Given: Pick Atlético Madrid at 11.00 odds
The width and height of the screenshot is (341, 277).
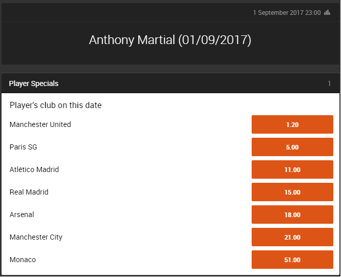Looking at the screenshot, I should [292, 169].
